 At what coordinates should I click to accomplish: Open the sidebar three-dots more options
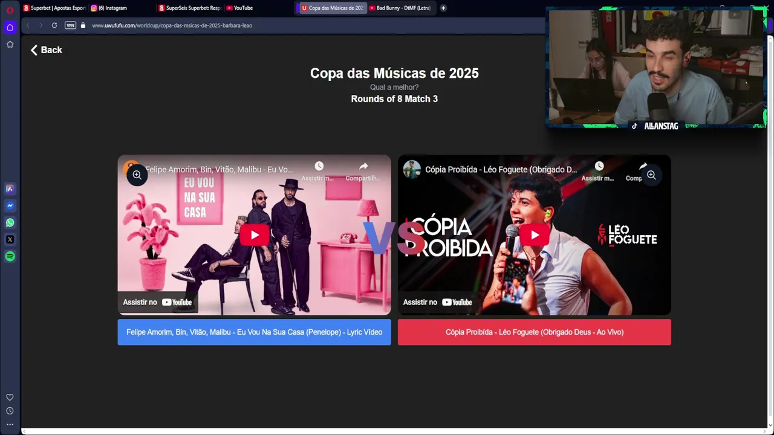click(10, 424)
